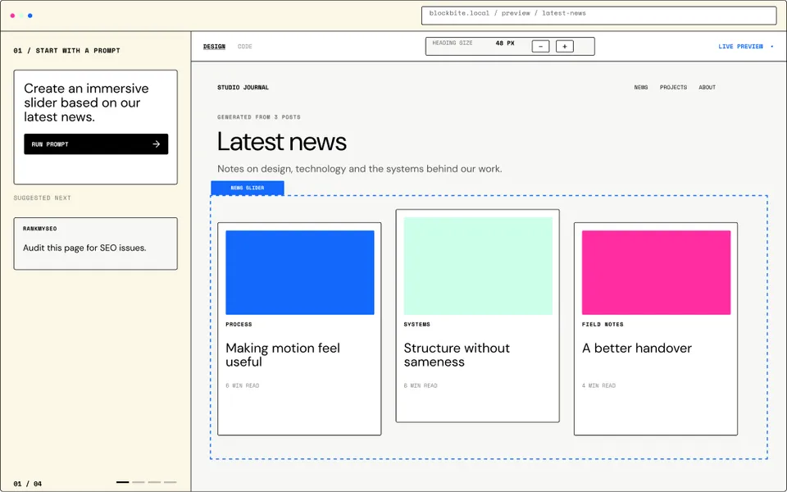Select the RankMySEO suggested prompt card
The height and width of the screenshot is (492, 787).
coord(95,244)
